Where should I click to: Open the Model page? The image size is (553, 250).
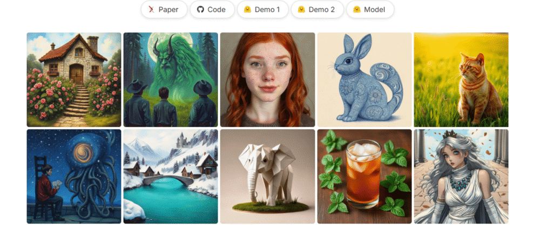370,10
